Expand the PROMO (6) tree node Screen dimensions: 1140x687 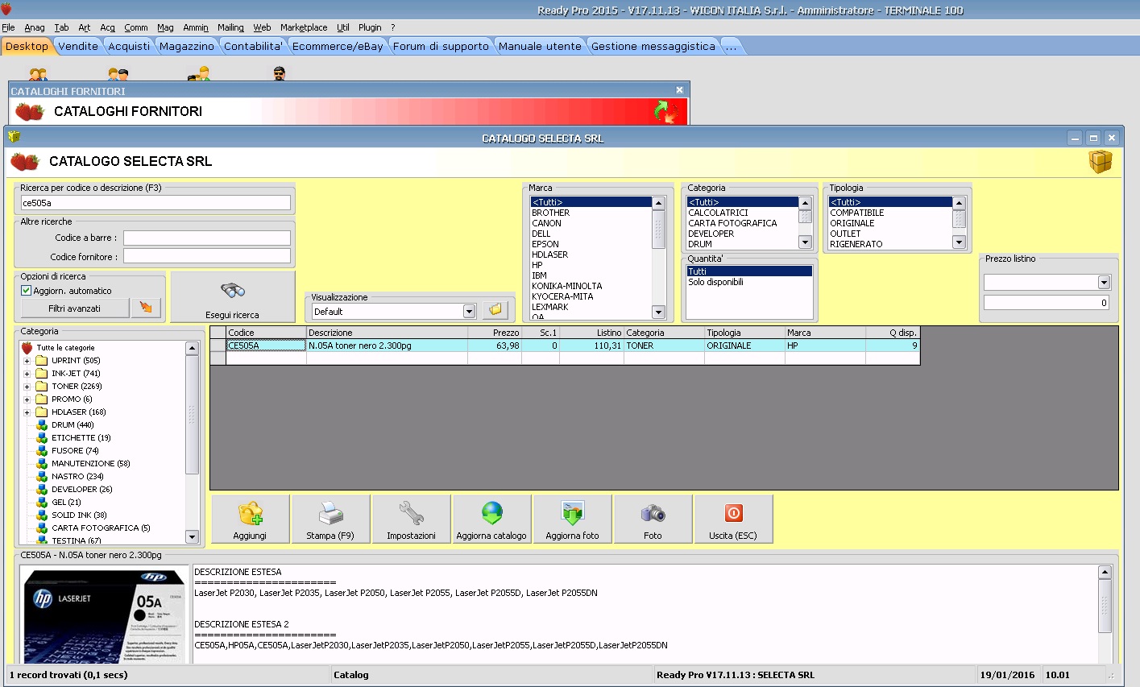(27, 399)
